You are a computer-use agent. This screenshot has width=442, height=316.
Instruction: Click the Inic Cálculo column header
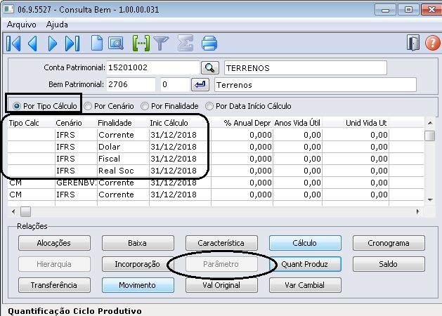[x=180, y=123]
